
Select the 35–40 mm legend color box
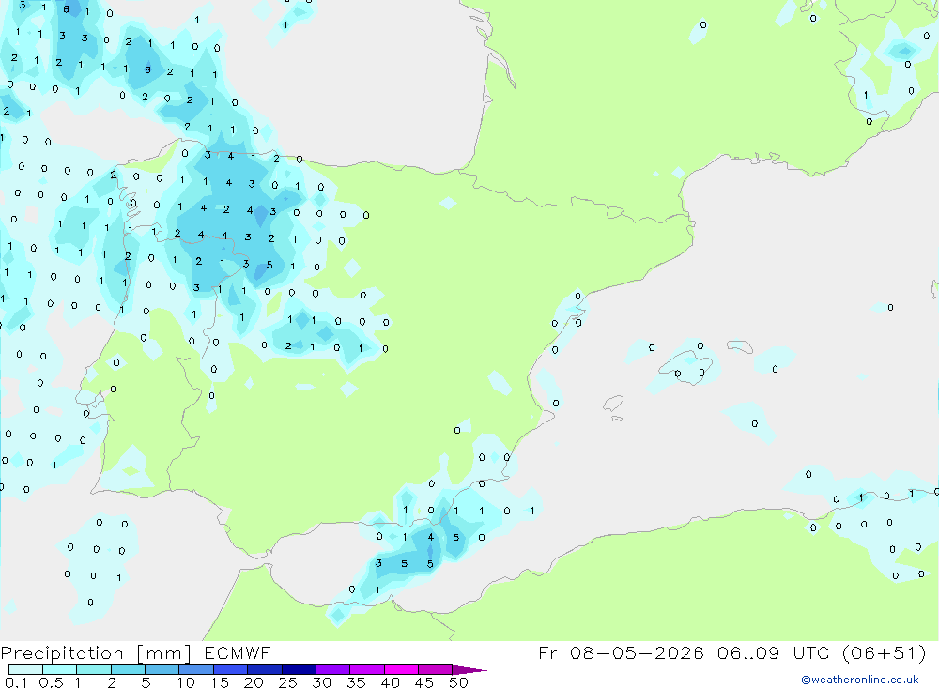(x=367, y=669)
